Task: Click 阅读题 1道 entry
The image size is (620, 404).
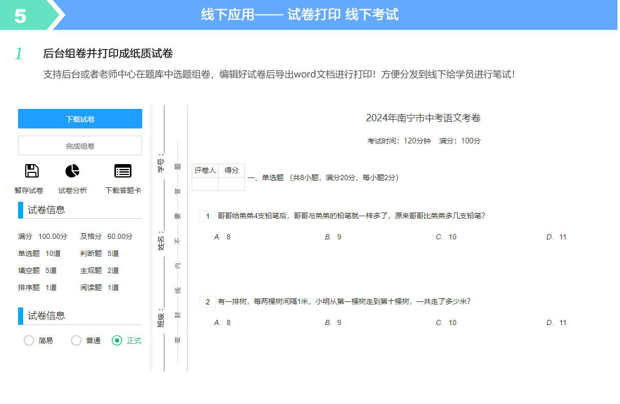Action: pos(99,287)
